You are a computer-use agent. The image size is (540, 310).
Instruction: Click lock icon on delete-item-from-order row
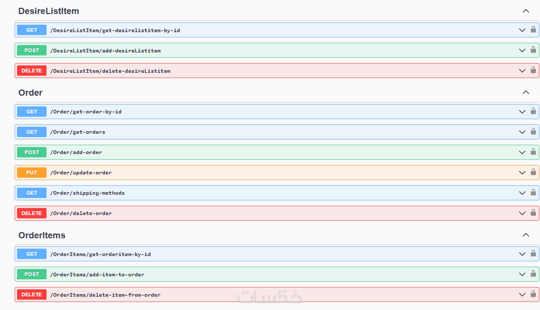tap(533, 294)
